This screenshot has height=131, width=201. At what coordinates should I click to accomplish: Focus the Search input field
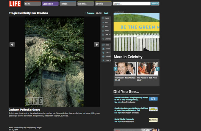(x=132, y=4)
